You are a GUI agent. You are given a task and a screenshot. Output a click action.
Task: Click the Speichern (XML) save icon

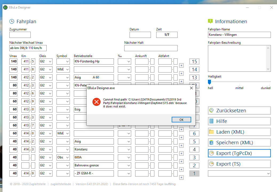(x=212, y=142)
